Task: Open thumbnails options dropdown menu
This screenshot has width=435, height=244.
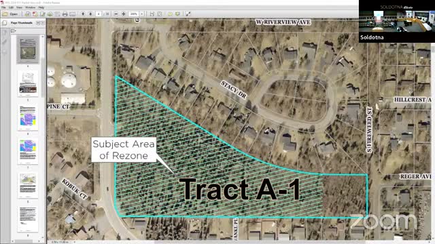Action: coord(13,31)
